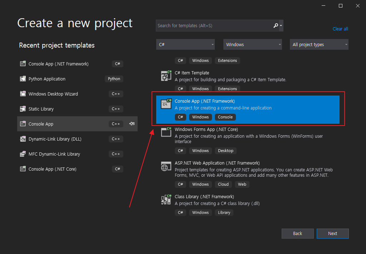Select Console App (.NET Framework) in results list
Screen dimensions: 366x254
point(248,109)
